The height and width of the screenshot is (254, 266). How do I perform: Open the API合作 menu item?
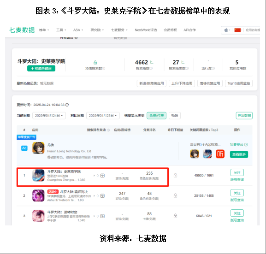click(x=189, y=30)
